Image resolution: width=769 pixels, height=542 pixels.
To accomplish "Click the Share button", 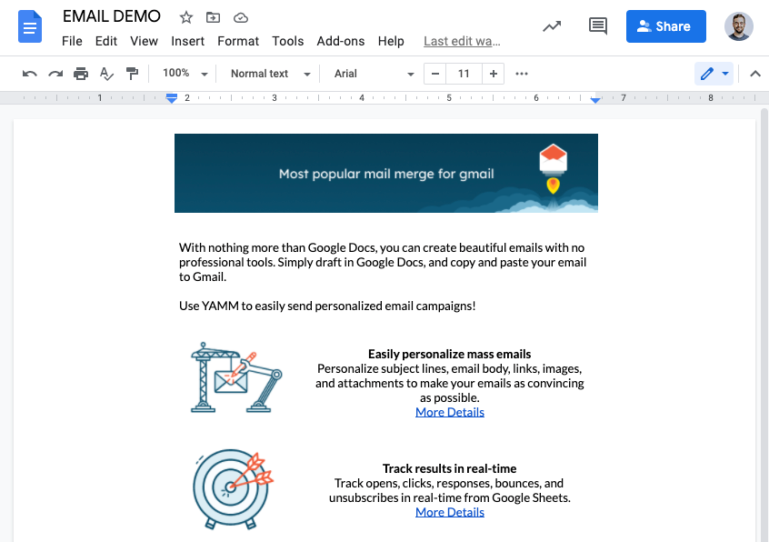I will pos(665,25).
